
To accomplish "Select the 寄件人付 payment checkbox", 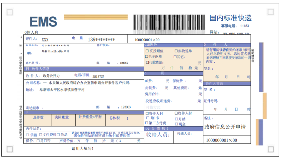I will (x=147, y=113).
